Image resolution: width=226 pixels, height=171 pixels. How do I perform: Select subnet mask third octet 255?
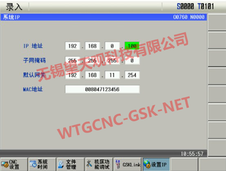click(112, 61)
